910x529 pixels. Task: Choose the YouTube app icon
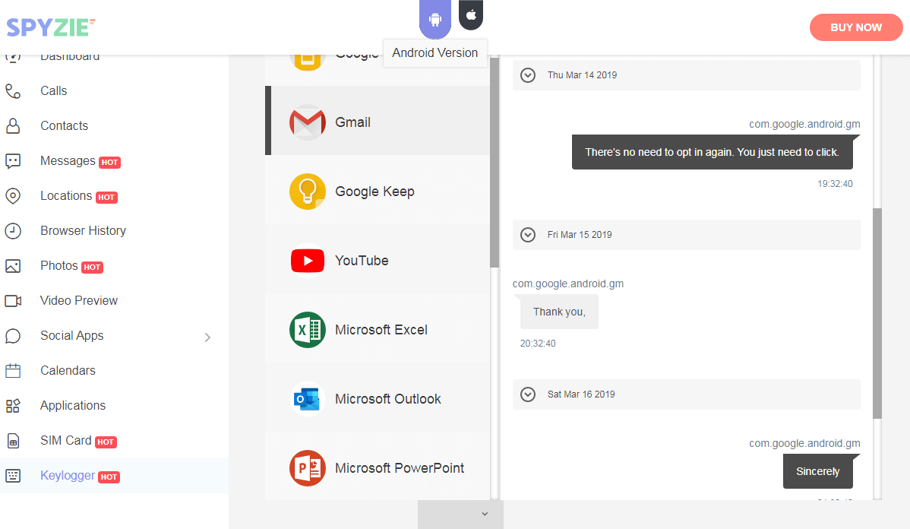click(307, 261)
